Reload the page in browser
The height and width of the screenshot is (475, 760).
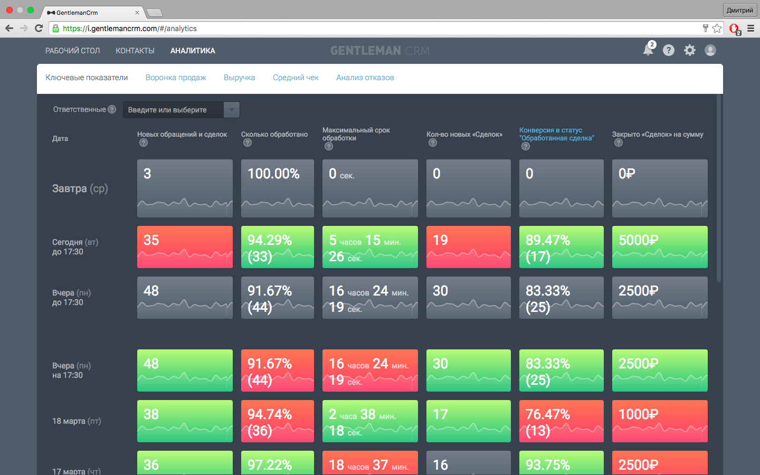pyautogui.click(x=39, y=28)
